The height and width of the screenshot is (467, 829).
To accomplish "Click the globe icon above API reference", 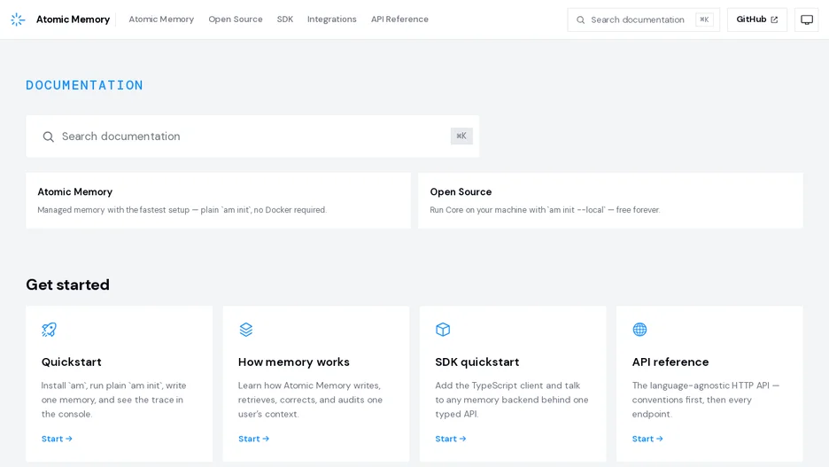I will coord(639,330).
